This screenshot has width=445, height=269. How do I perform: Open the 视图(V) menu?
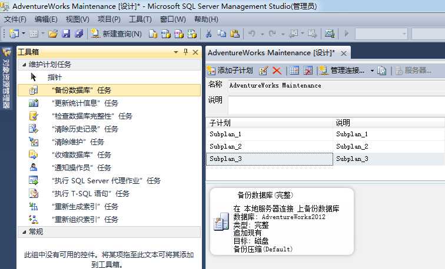(x=78, y=19)
